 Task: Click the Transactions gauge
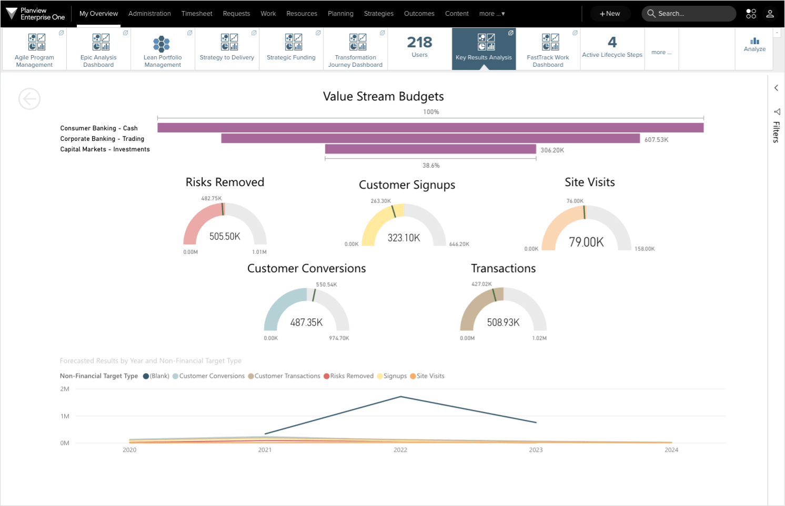504,308
